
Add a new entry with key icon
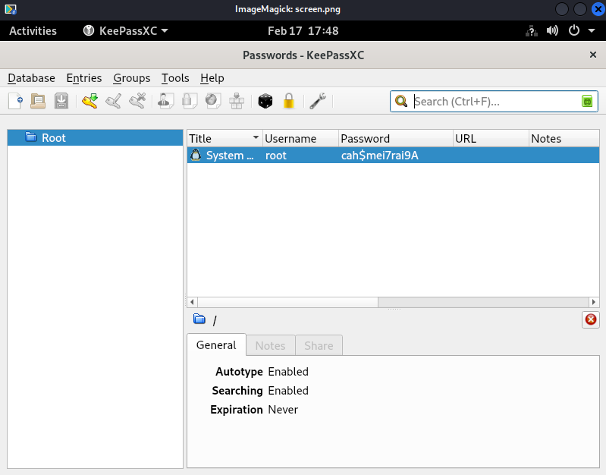click(89, 102)
